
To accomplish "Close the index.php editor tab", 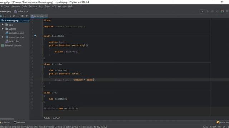I will tap(47, 16).
